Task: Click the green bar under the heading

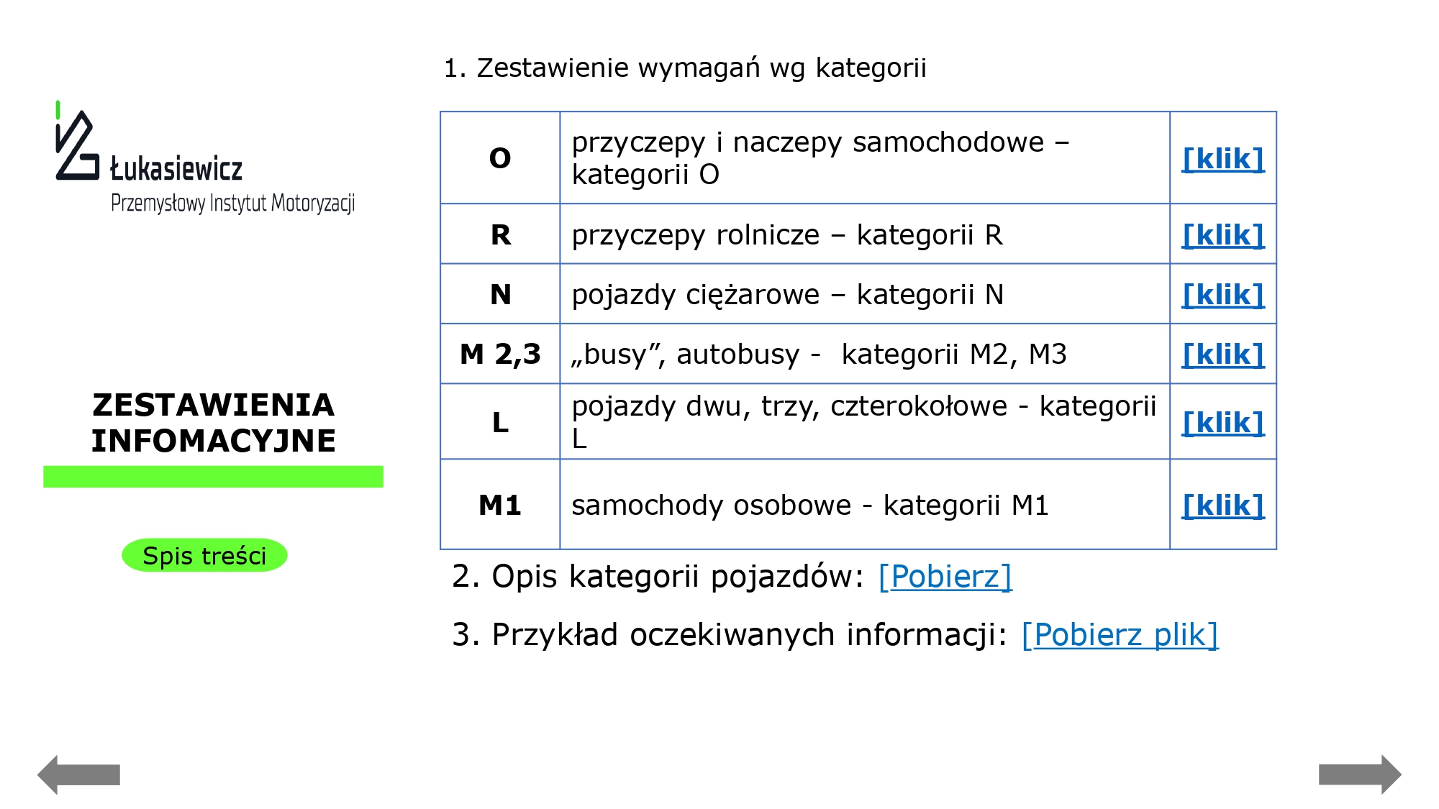Action: [x=213, y=477]
